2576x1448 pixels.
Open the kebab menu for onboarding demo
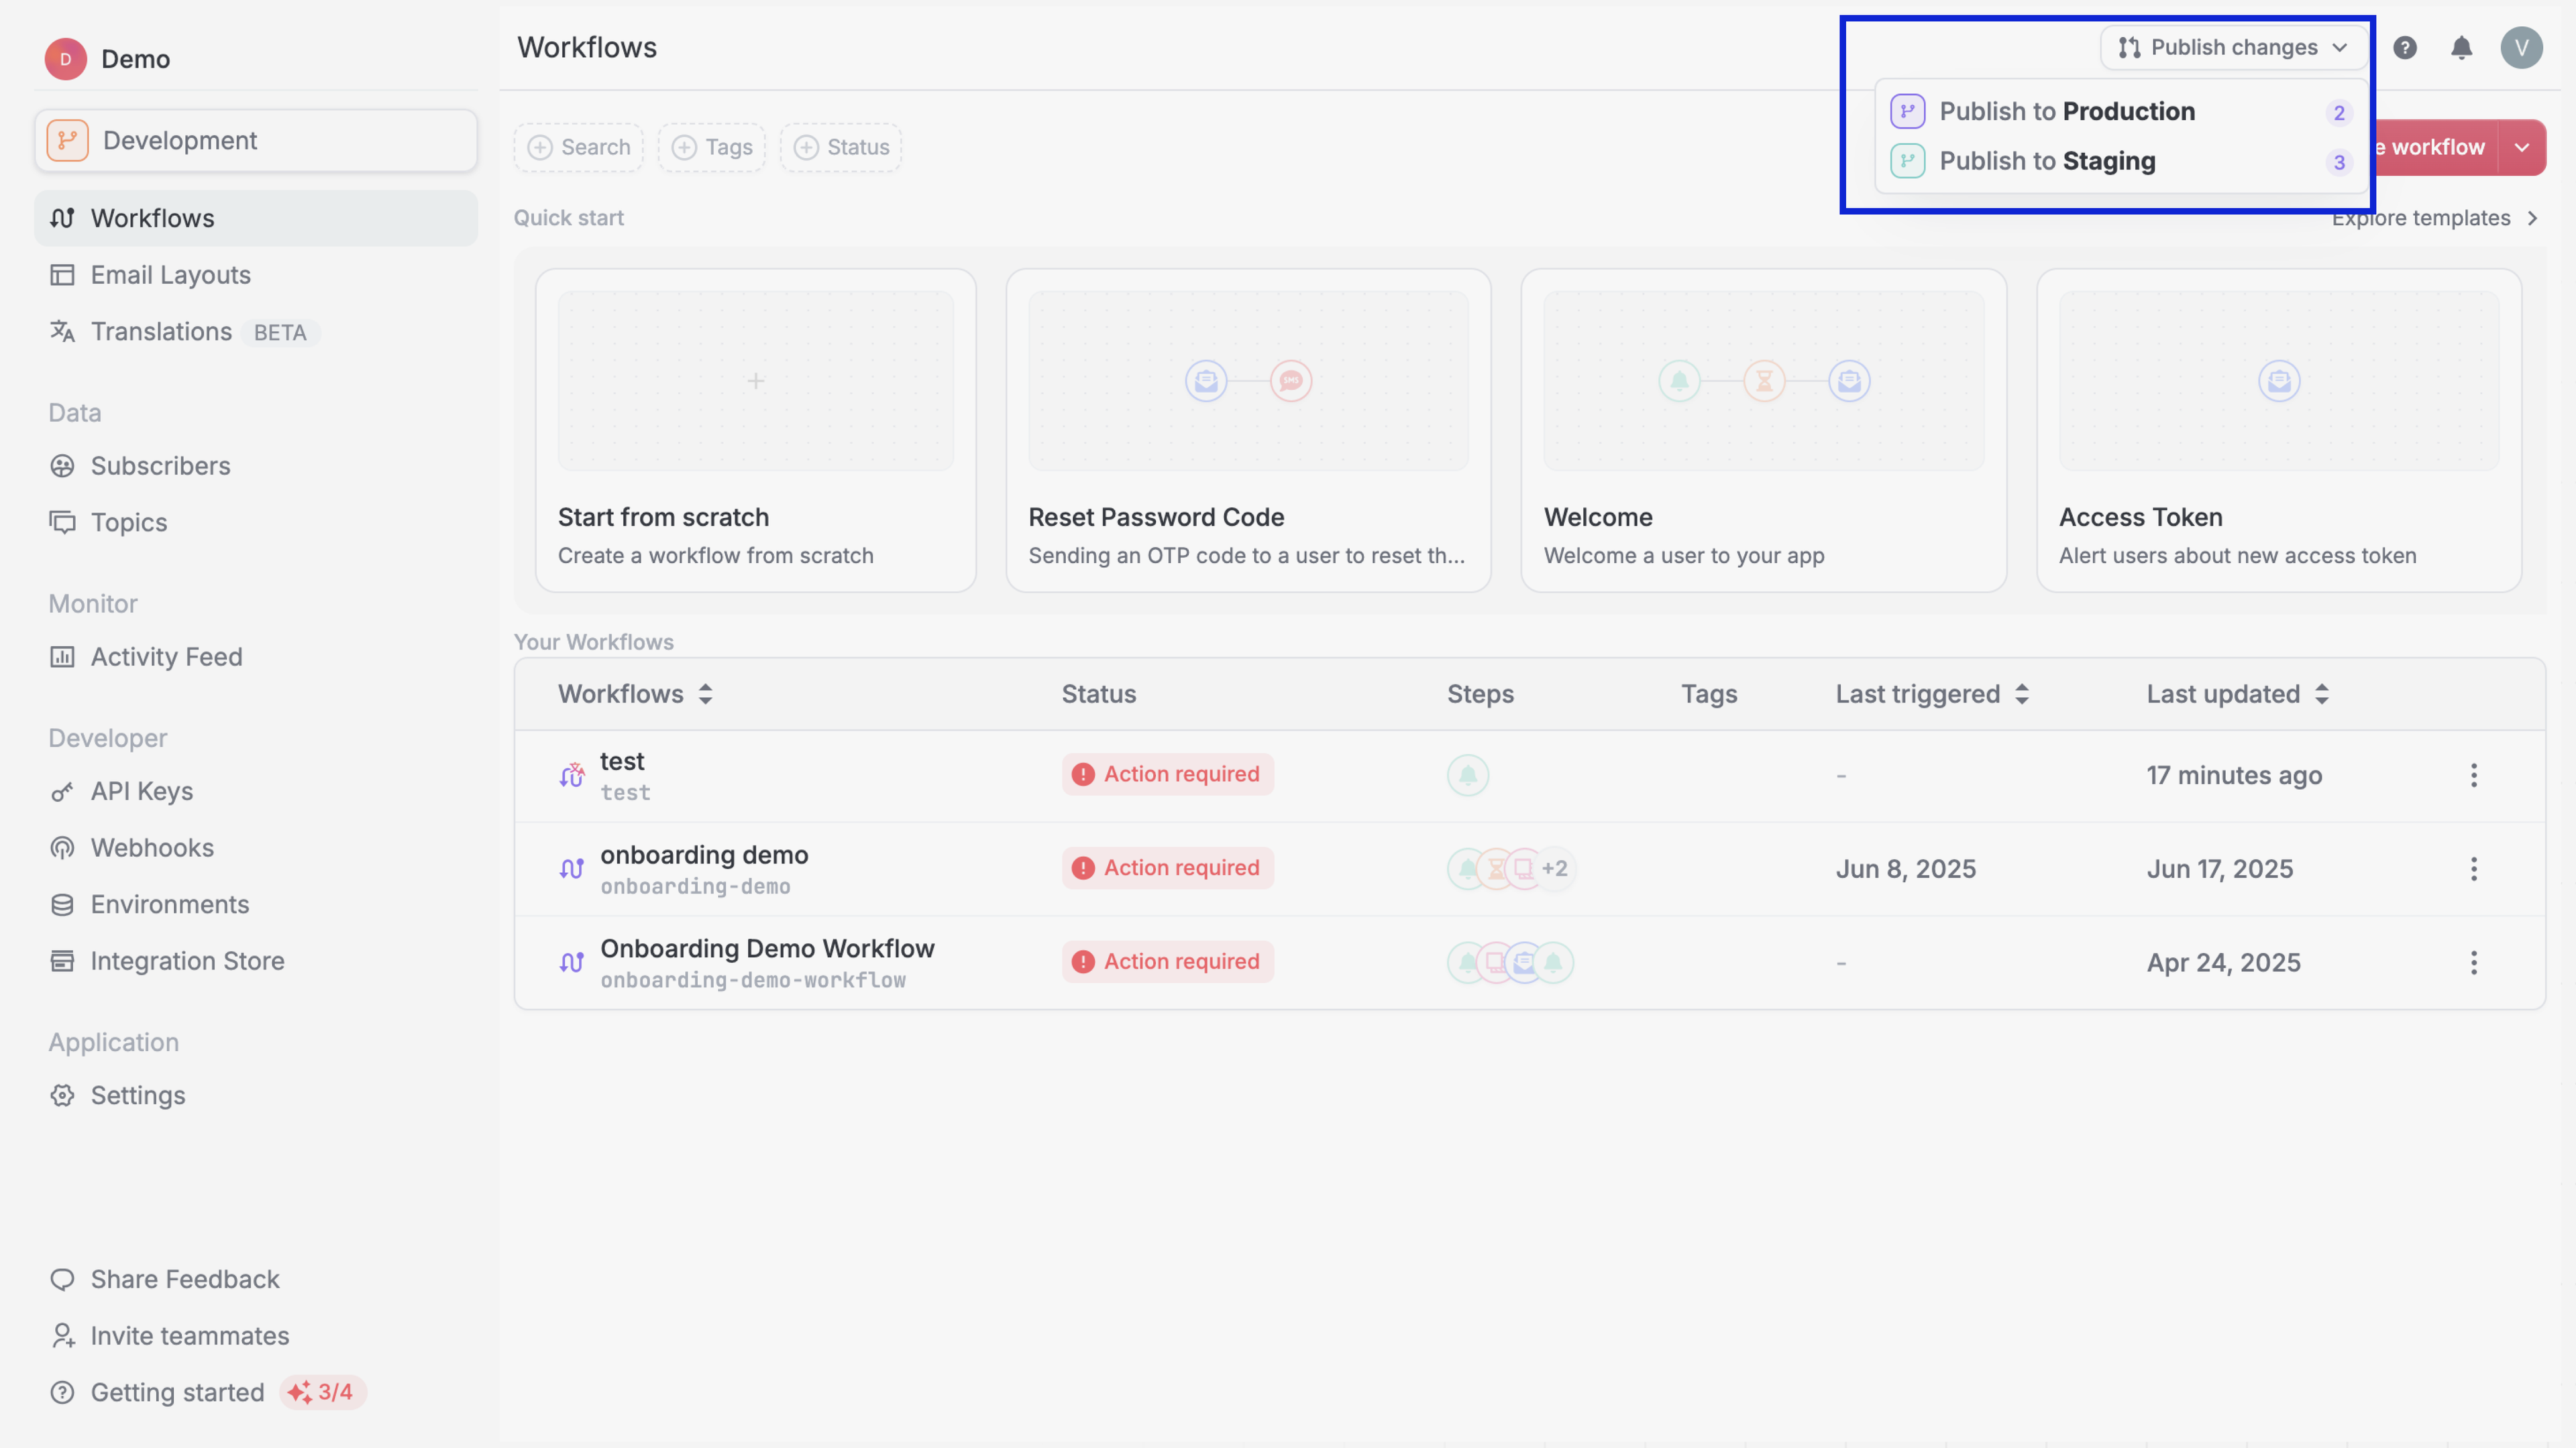[2475, 868]
